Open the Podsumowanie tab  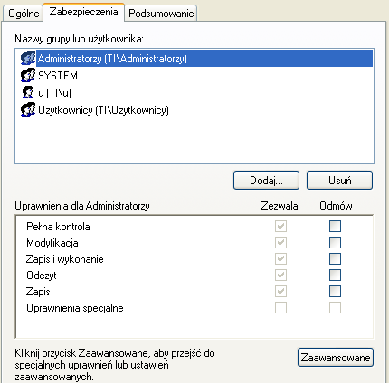coord(161,14)
